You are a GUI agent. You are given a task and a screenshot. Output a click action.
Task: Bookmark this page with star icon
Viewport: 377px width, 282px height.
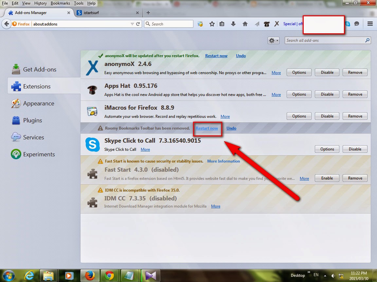click(212, 24)
